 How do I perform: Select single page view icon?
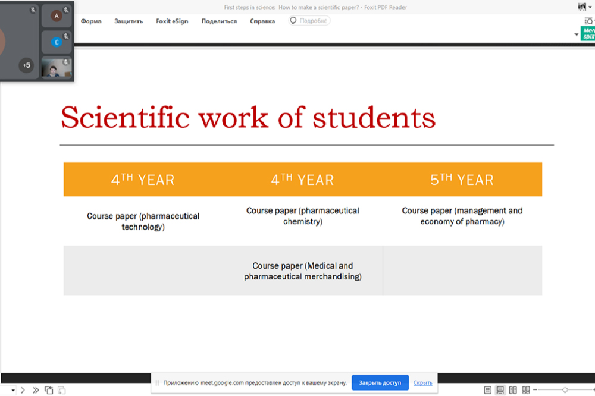488,390
